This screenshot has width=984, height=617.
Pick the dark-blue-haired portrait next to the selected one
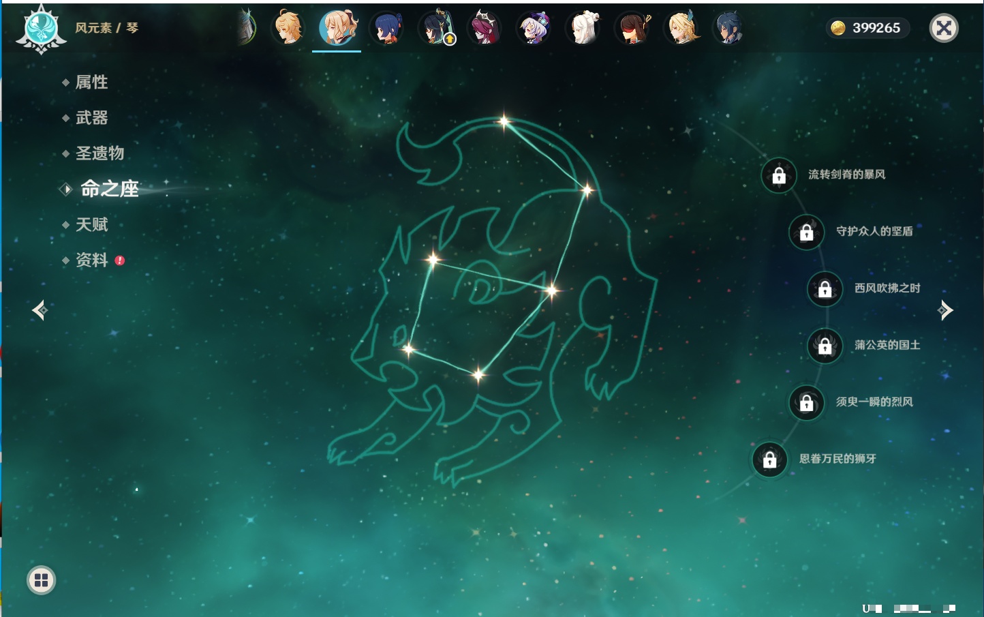coord(386,29)
